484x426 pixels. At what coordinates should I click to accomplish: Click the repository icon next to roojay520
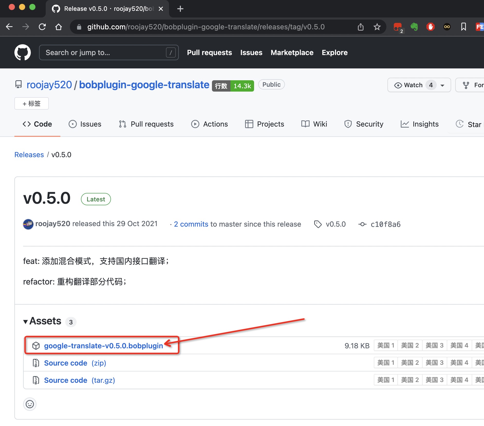click(18, 85)
